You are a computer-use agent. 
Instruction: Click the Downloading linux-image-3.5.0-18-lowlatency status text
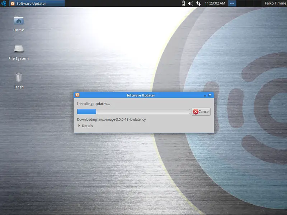[111, 119]
